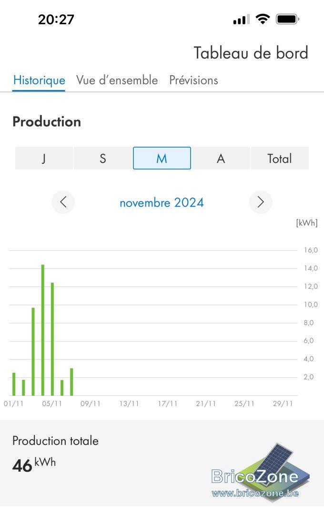Select the M month period toggle
This screenshot has width=324, height=514.
tap(162, 158)
